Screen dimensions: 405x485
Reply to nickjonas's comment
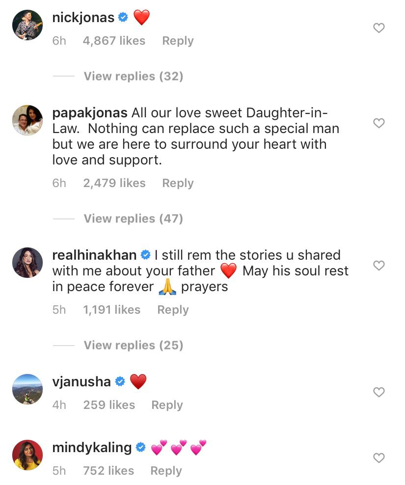[178, 41]
